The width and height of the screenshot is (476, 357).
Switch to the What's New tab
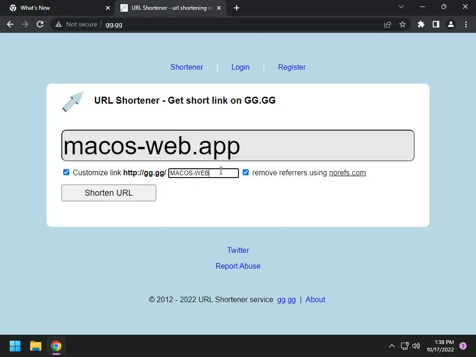[58, 8]
